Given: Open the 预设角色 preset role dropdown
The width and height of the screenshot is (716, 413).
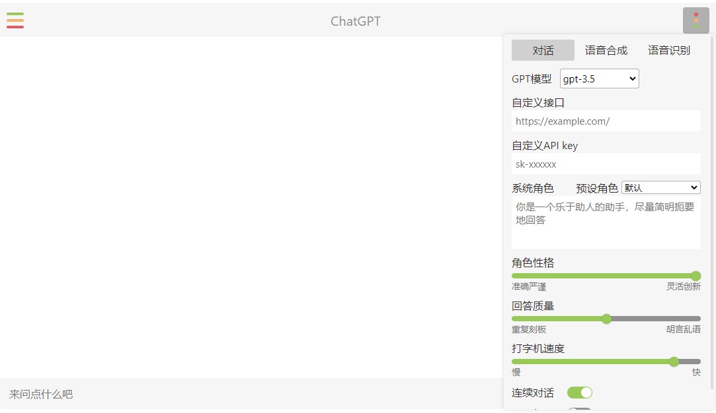Looking at the screenshot, I should (x=660, y=187).
